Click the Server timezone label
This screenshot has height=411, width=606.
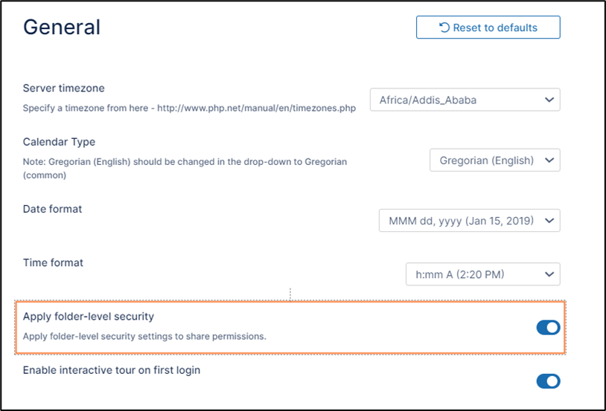64,88
